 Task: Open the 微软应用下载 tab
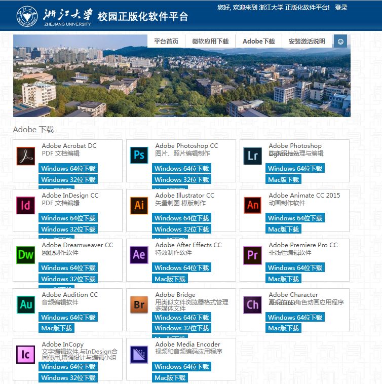[x=210, y=42]
